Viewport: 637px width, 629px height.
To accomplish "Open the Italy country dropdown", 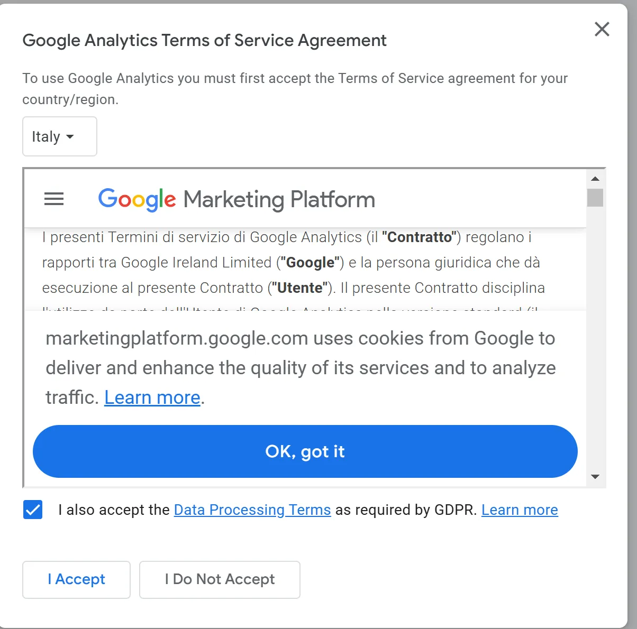I will click(x=59, y=136).
